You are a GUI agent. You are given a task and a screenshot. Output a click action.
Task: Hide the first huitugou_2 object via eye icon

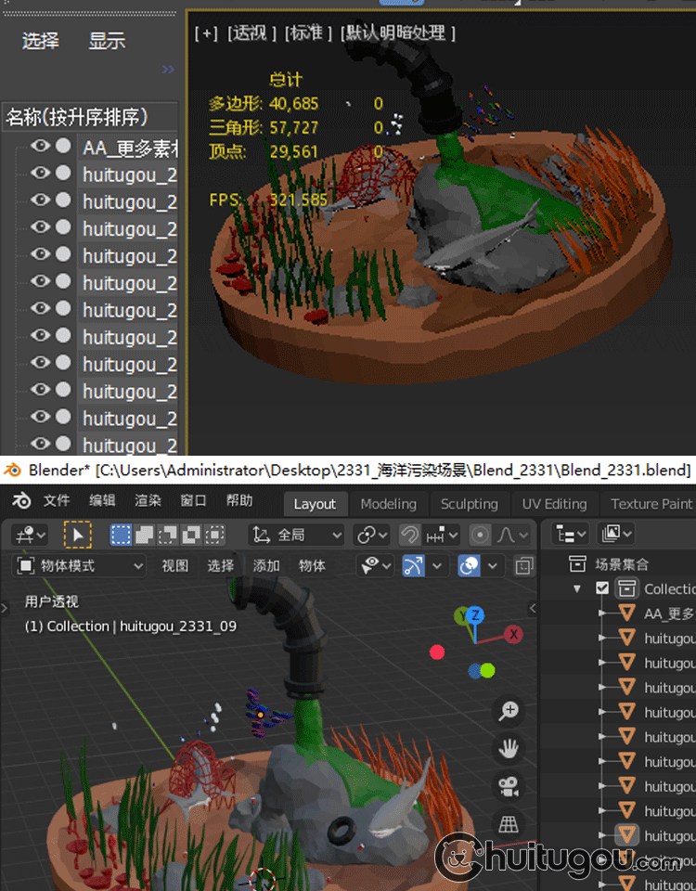(40, 174)
